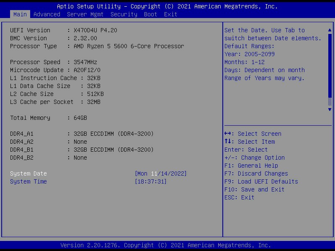335x251 pixels.
Task: Select the System Date label
Action: (28, 173)
